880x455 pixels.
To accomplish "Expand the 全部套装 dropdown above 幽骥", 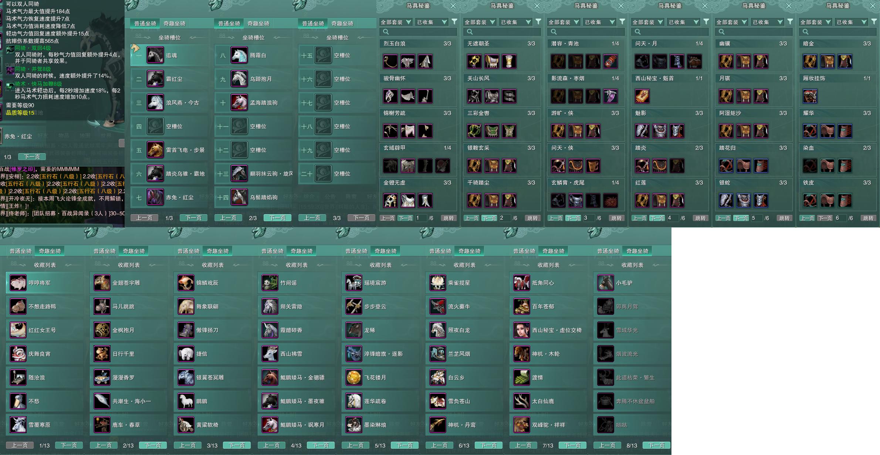I will point(732,22).
